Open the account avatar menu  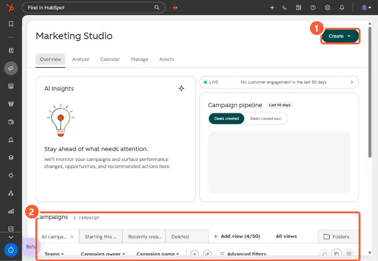366,8
